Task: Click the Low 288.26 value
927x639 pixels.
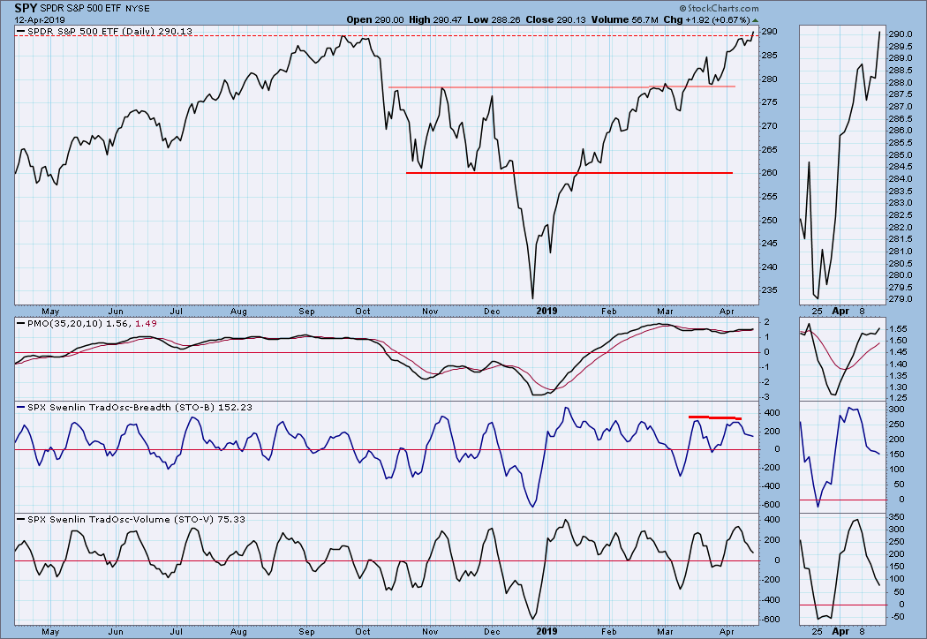Action: 494,19
